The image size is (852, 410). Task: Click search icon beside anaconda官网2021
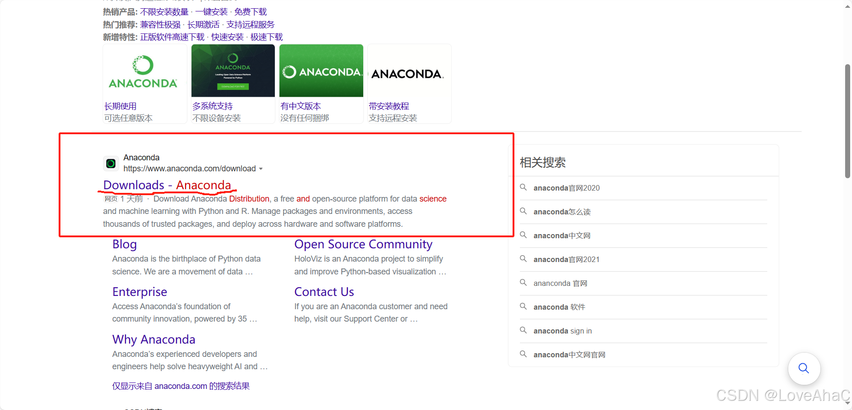pos(523,259)
